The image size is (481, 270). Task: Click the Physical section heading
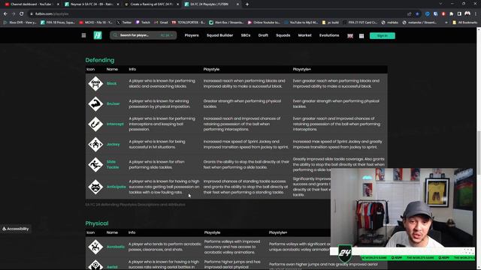pyautogui.click(x=97, y=223)
